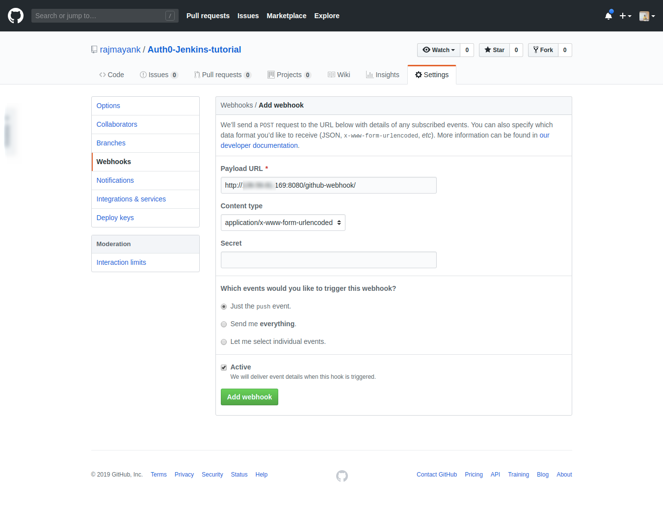Open the Privacy footer link
The image size is (663, 507).
184,475
